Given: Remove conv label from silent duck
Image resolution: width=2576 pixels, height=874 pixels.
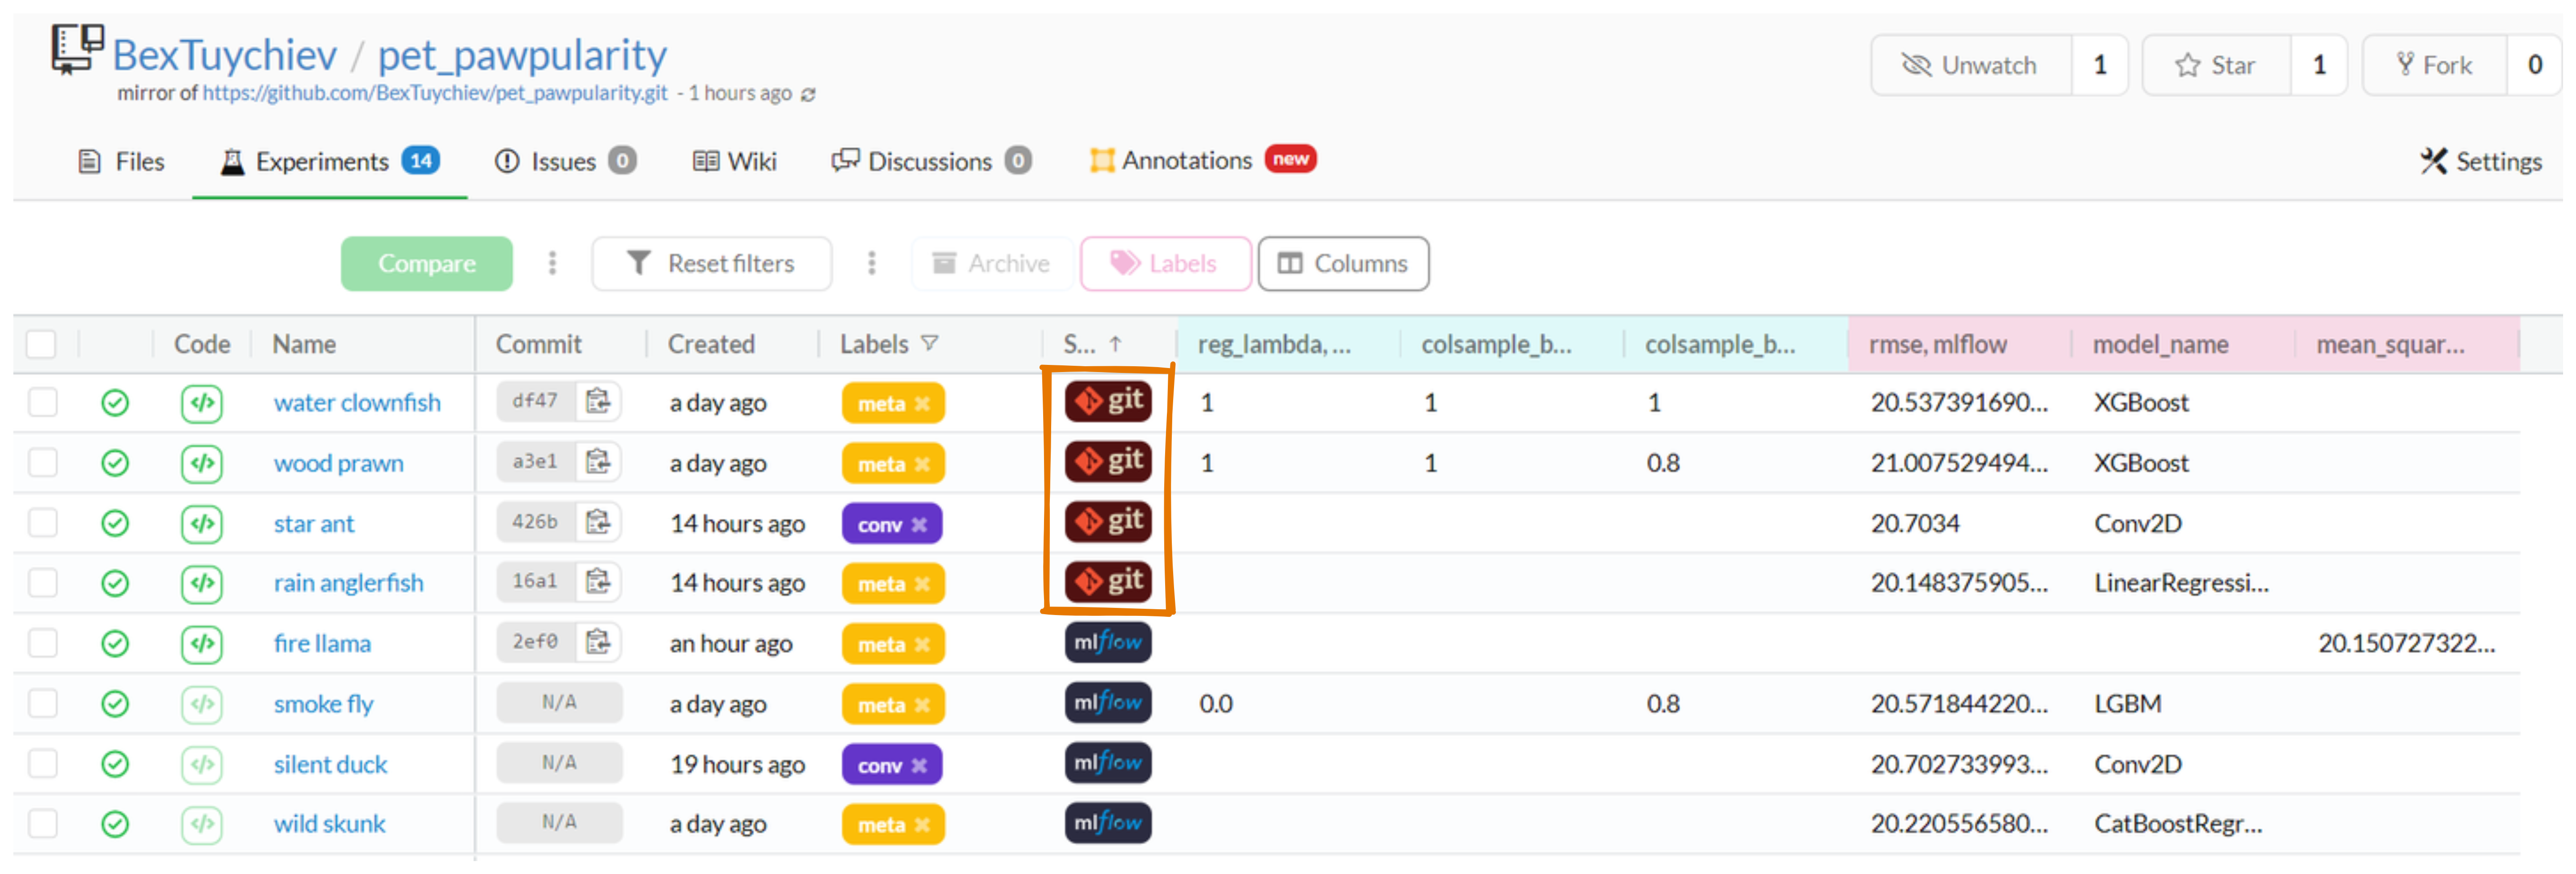Looking at the screenshot, I should click(919, 765).
